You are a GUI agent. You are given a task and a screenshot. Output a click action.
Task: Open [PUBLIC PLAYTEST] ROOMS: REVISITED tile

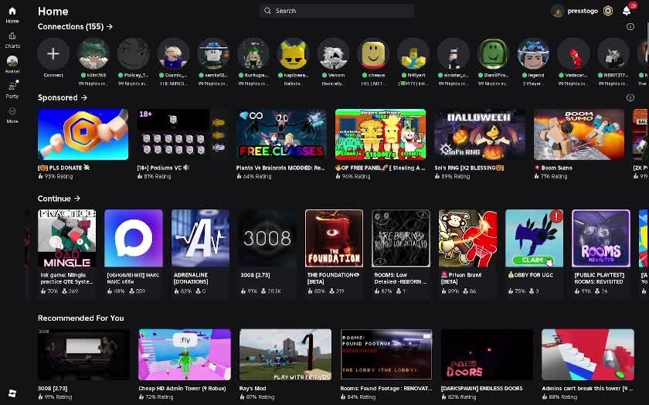[601, 252]
